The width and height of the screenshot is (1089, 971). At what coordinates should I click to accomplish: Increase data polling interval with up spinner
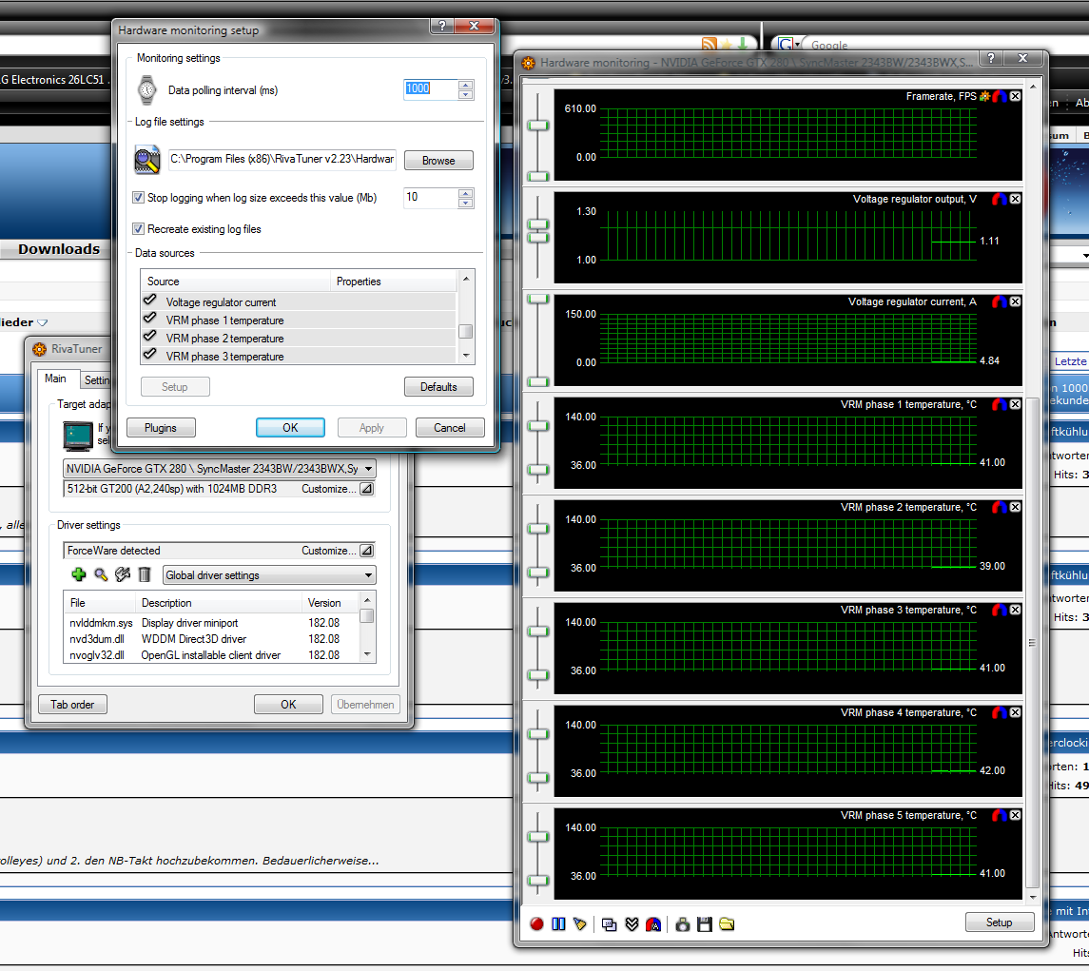(466, 85)
